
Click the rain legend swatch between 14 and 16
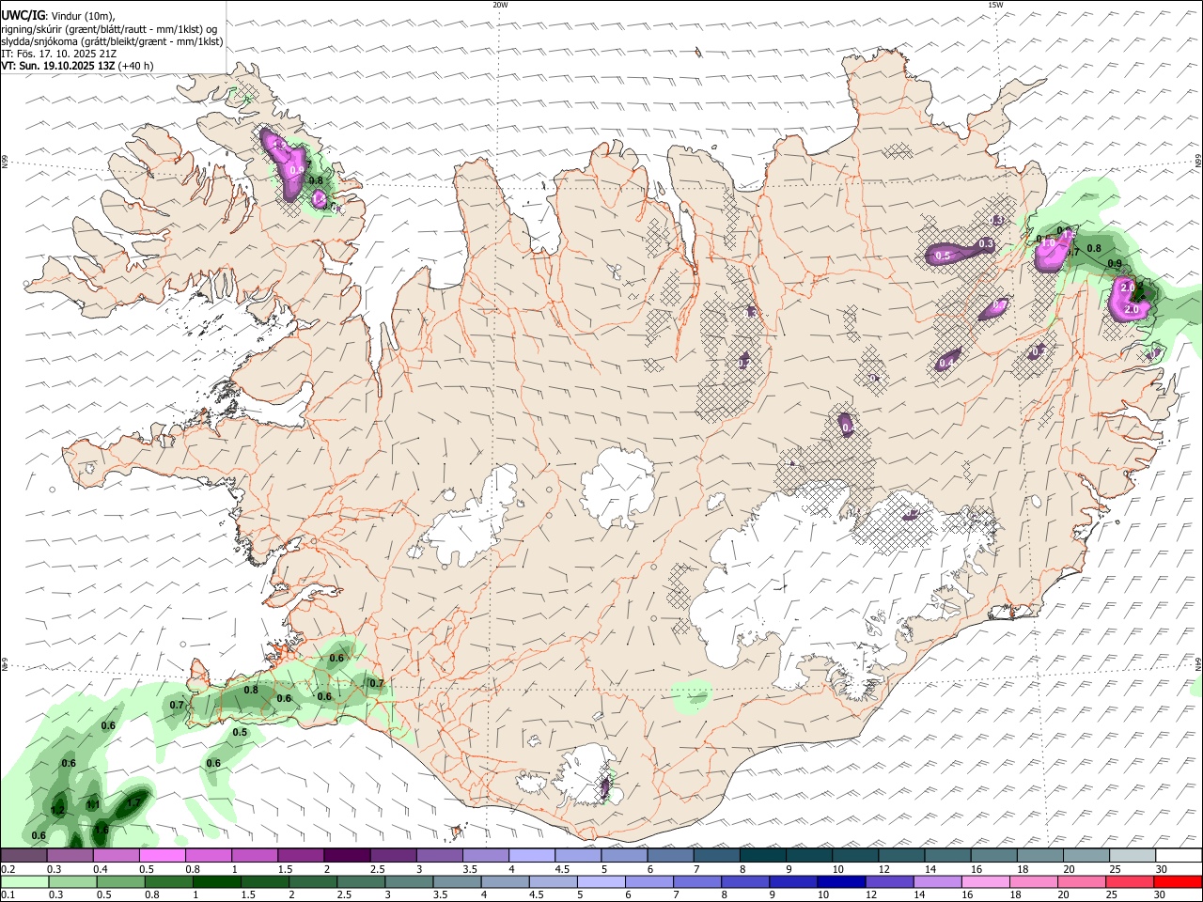click(x=940, y=881)
